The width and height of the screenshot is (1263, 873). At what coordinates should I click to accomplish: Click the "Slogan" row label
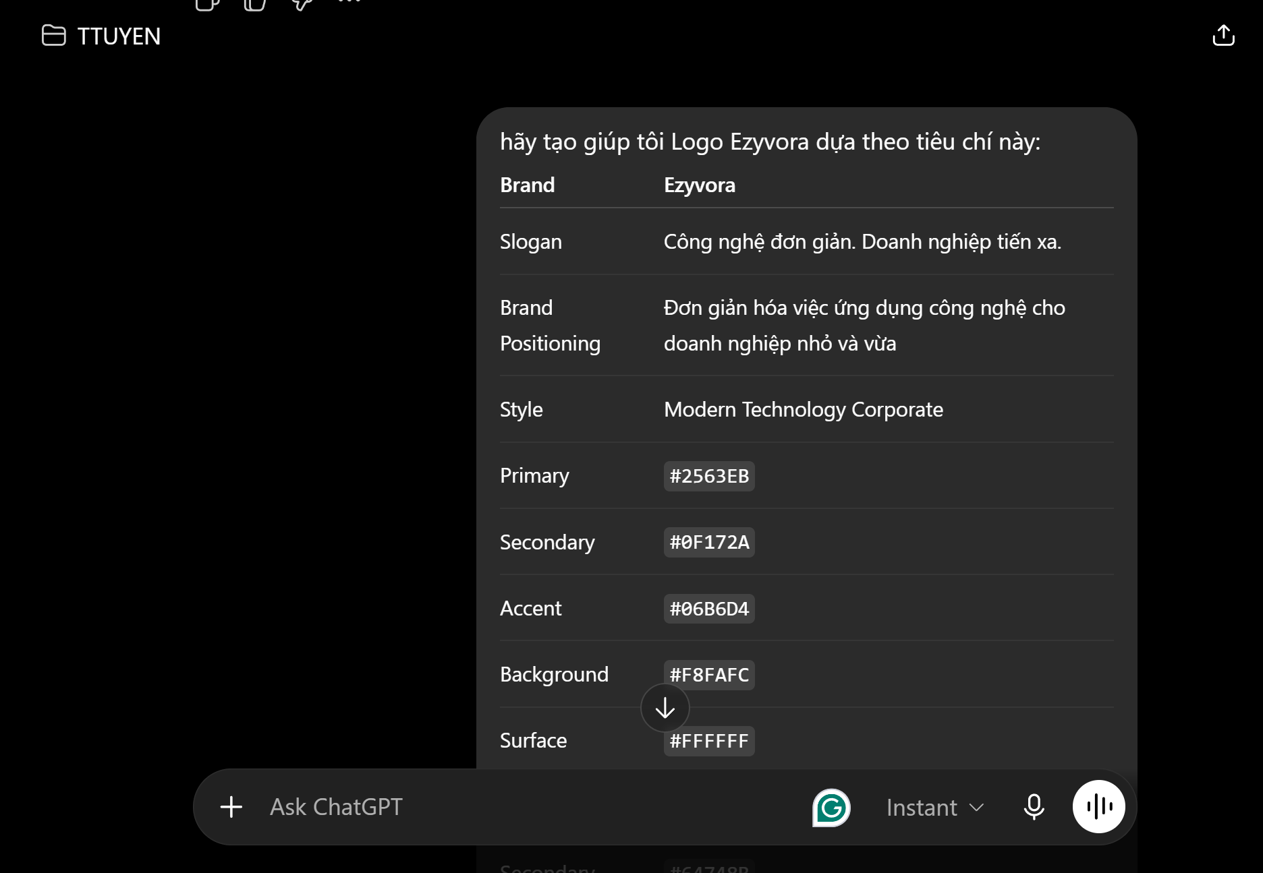(531, 242)
